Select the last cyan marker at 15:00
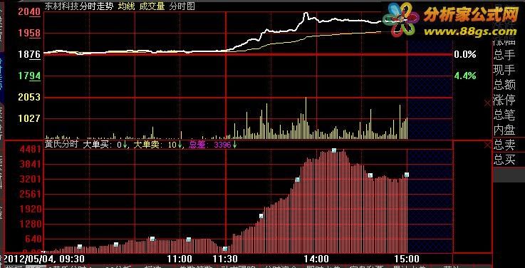525x268 pixels. (x=407, y=175)
